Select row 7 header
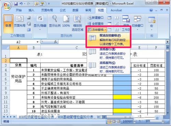The width and height of the screenshot is (171, 126). (6, 84)
